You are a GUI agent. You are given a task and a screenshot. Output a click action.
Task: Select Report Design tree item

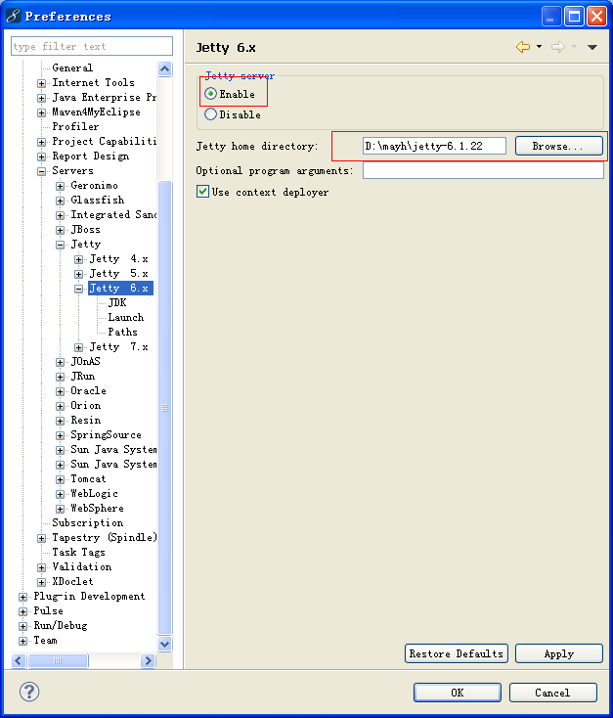91,156
